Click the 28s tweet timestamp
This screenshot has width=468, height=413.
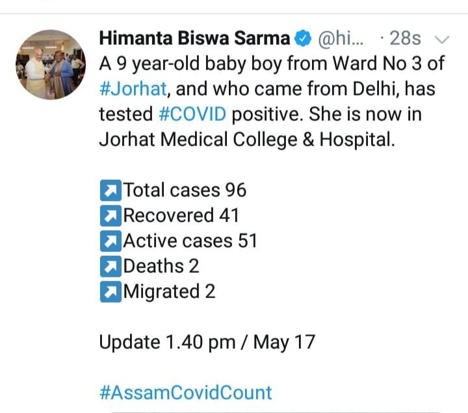[405, 39]
